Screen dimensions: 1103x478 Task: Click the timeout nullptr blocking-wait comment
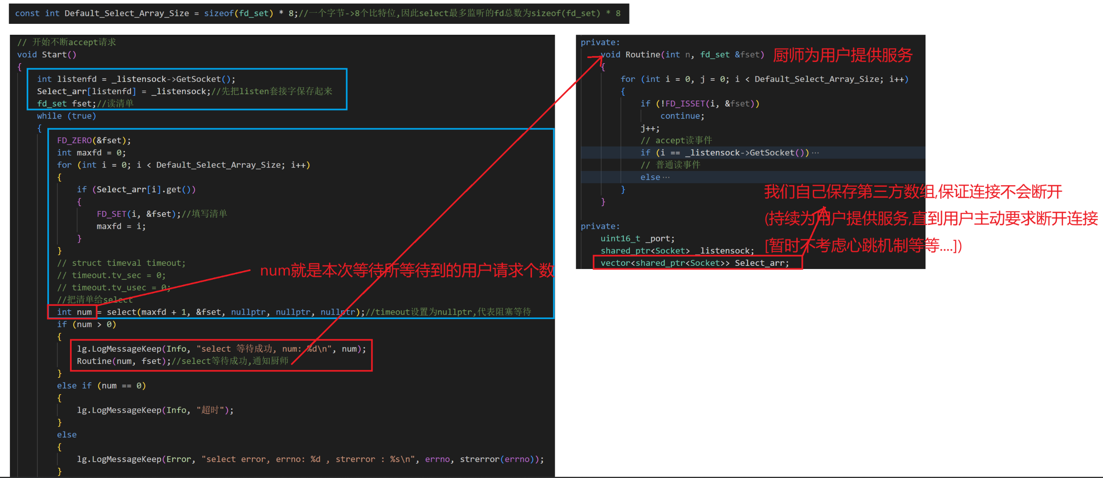click(448, 312)
